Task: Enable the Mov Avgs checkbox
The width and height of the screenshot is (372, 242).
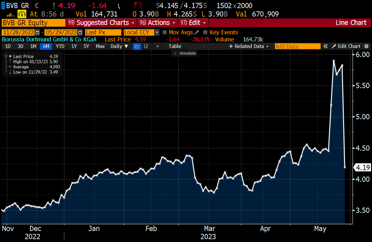Action: click(x=165, y=32)
